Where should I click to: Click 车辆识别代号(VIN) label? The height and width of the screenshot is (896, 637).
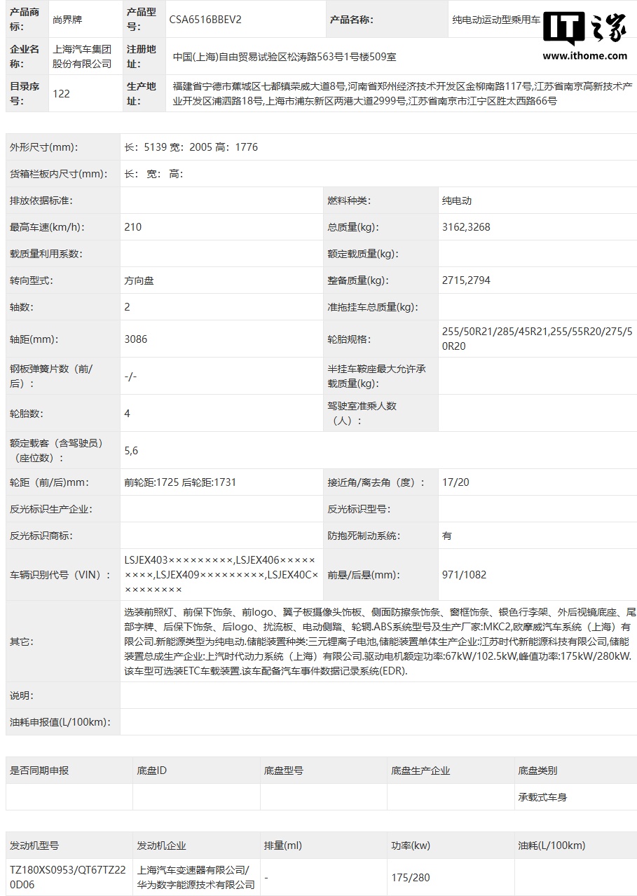(60, 575)
